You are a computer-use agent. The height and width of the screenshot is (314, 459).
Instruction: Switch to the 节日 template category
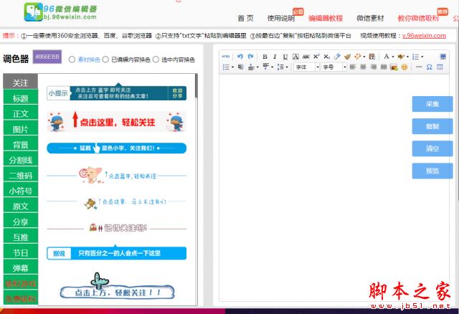(21, 252)
